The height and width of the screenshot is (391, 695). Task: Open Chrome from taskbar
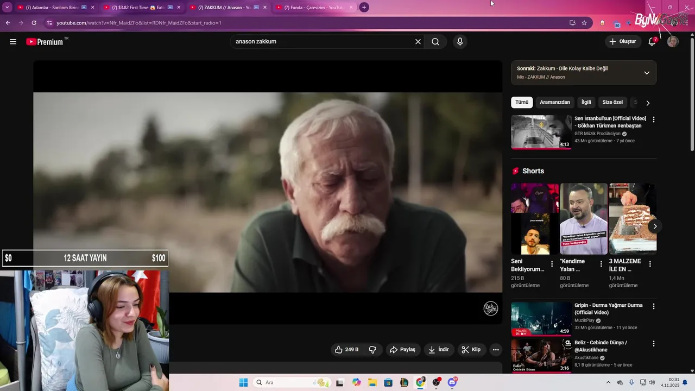pos(420,382)
